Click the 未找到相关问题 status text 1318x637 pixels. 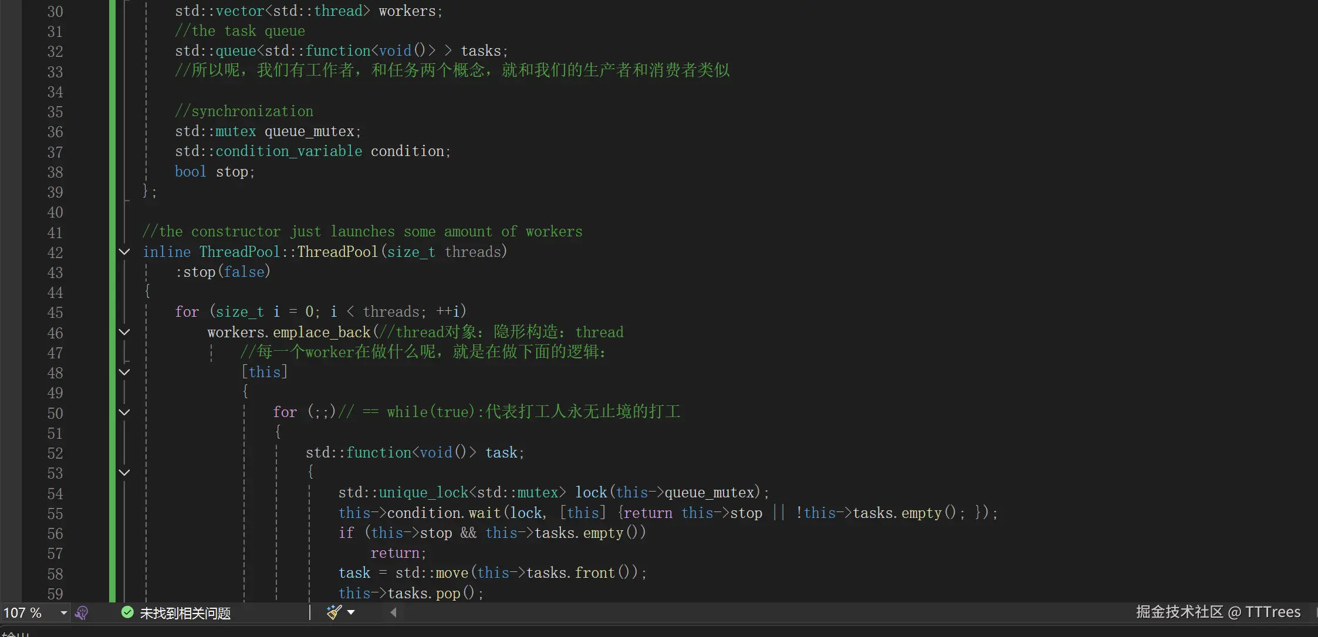(x=185, y=613)
